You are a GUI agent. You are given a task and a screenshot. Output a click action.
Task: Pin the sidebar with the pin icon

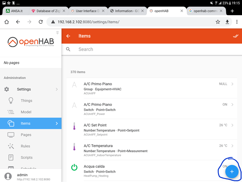57,33
